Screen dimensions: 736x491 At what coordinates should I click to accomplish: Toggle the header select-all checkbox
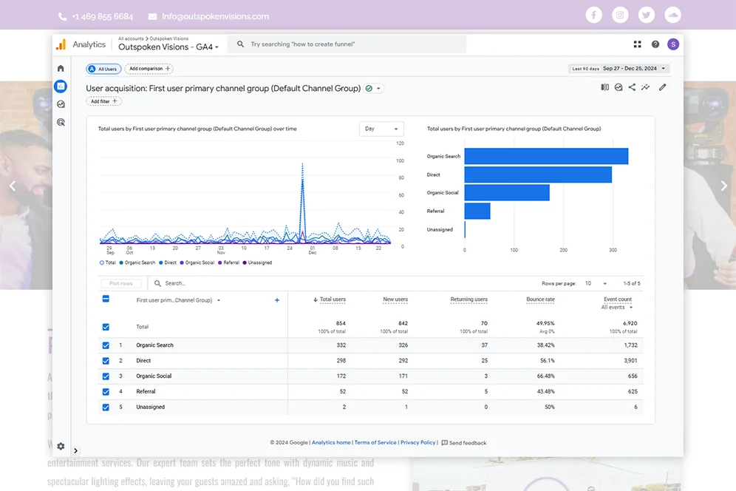tap(106, 299)
